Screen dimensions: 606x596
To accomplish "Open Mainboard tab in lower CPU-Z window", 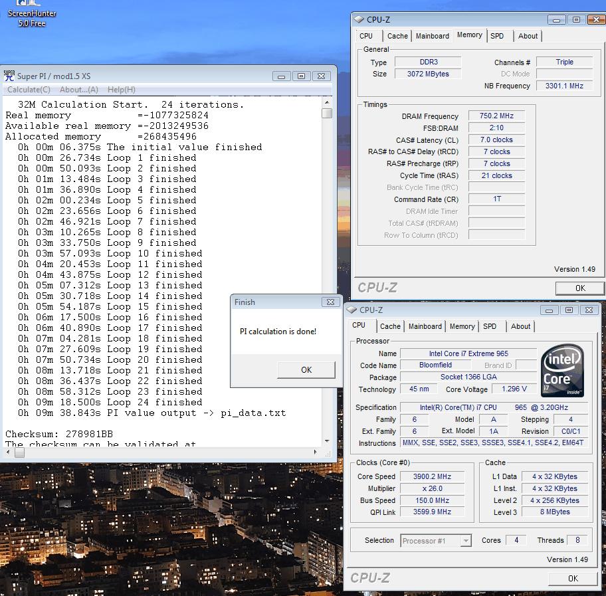I will click(x=425, y=326).
